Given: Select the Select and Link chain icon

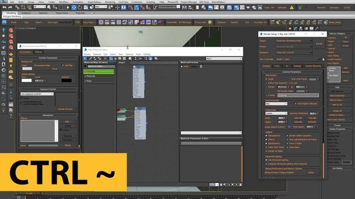Looking at the screenshot, I should [x=17, y=7].
